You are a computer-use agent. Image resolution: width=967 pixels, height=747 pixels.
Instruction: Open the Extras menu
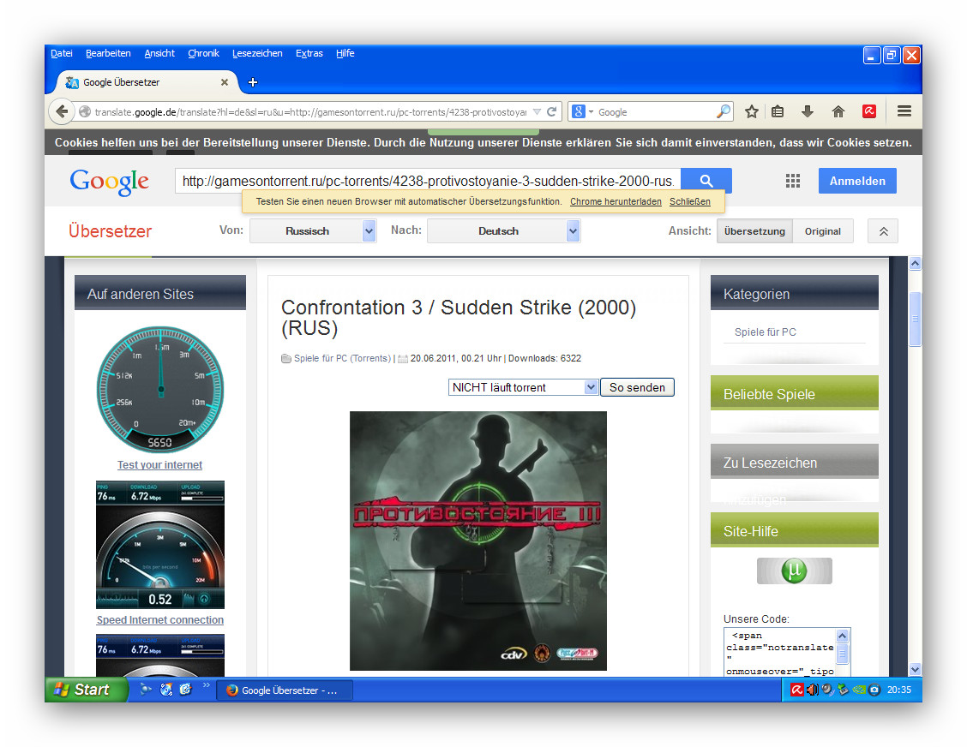click(x=309, y=54)
